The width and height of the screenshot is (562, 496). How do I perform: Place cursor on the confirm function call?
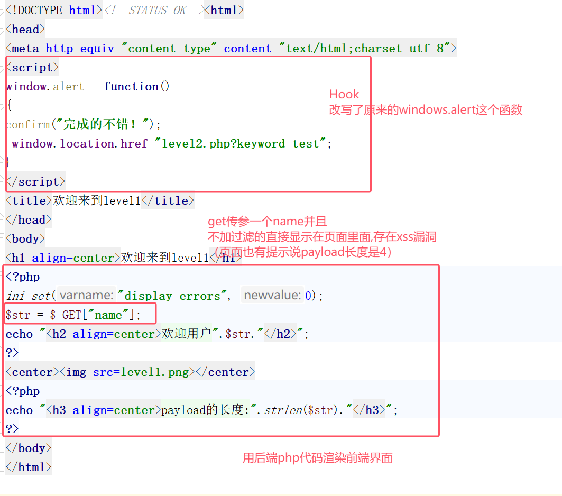[27, 125]
